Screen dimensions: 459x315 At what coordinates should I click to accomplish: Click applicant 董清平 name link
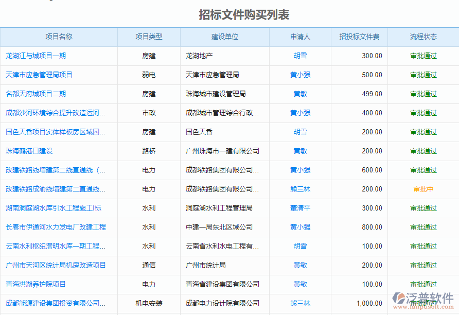(300, 208)
